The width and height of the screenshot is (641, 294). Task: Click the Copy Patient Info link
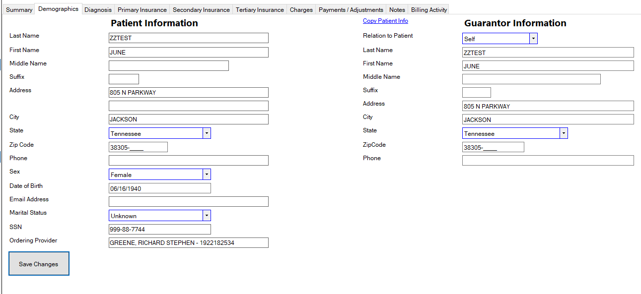[x=385, y=21]
